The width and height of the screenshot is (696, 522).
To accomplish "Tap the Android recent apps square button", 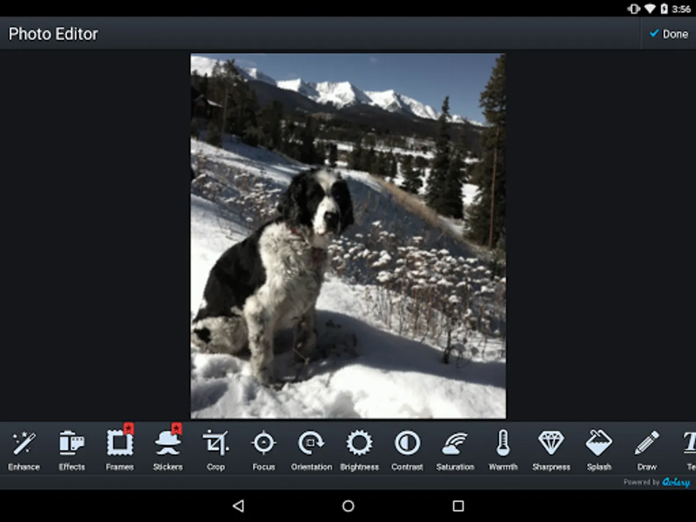I will (x=458, y=506).
